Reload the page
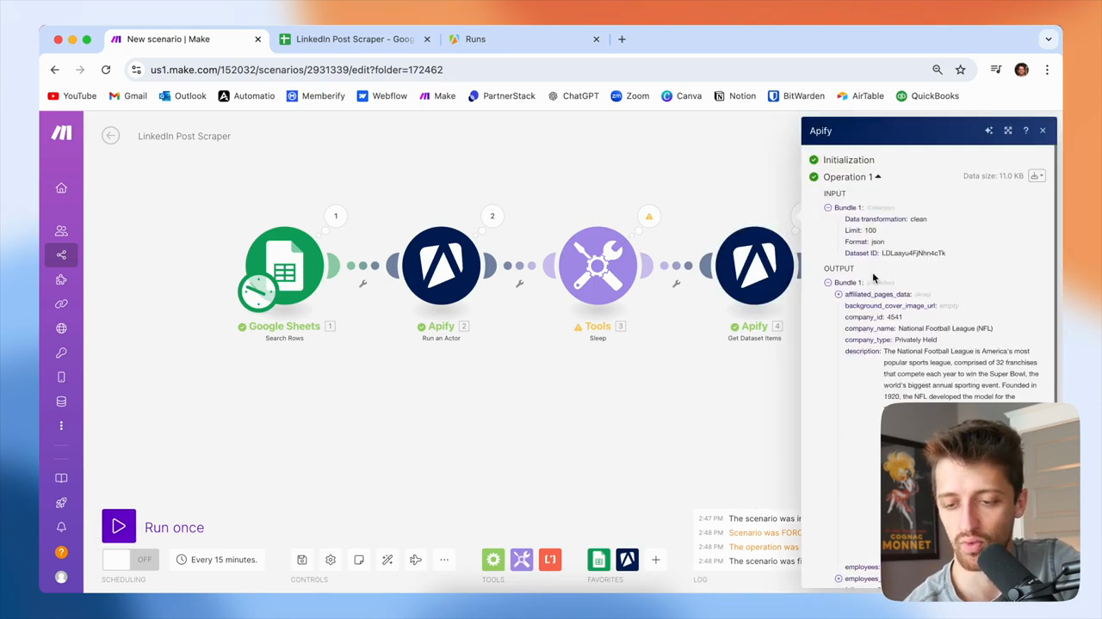Screen dimensions: 1102x619 click(106, 70)
